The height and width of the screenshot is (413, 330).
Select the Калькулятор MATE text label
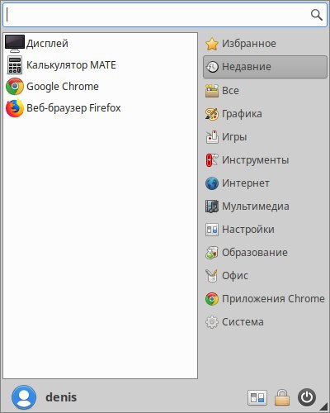click(x=71, y=65)
